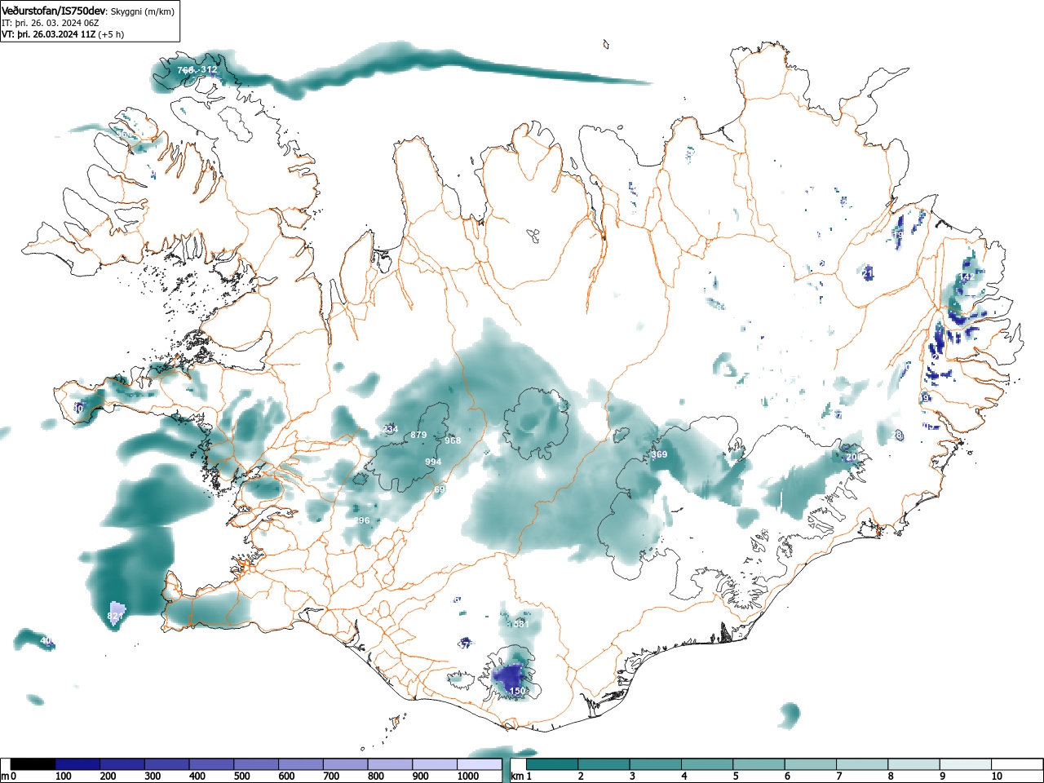Click the 9–10 km lightest legend swatch
Screen dimensions: 1044x783
(967, 765)
